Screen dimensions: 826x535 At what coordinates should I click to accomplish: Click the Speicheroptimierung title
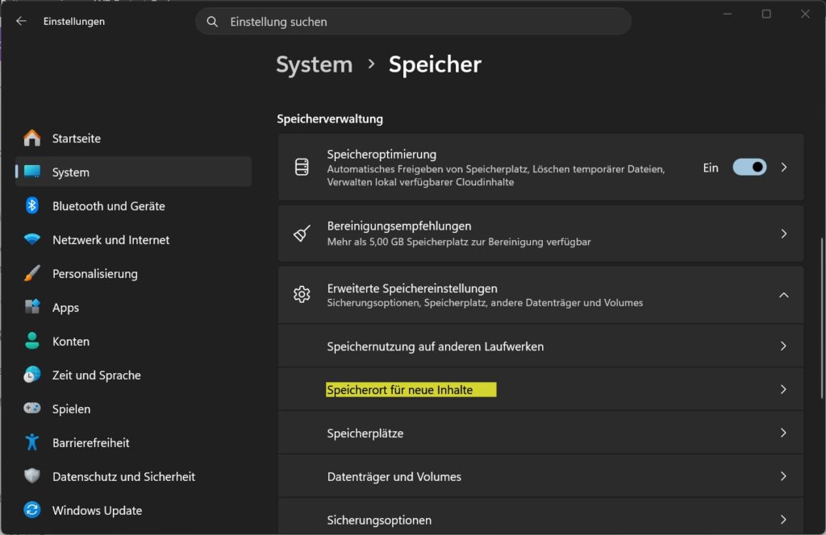[x=382, y=154]
